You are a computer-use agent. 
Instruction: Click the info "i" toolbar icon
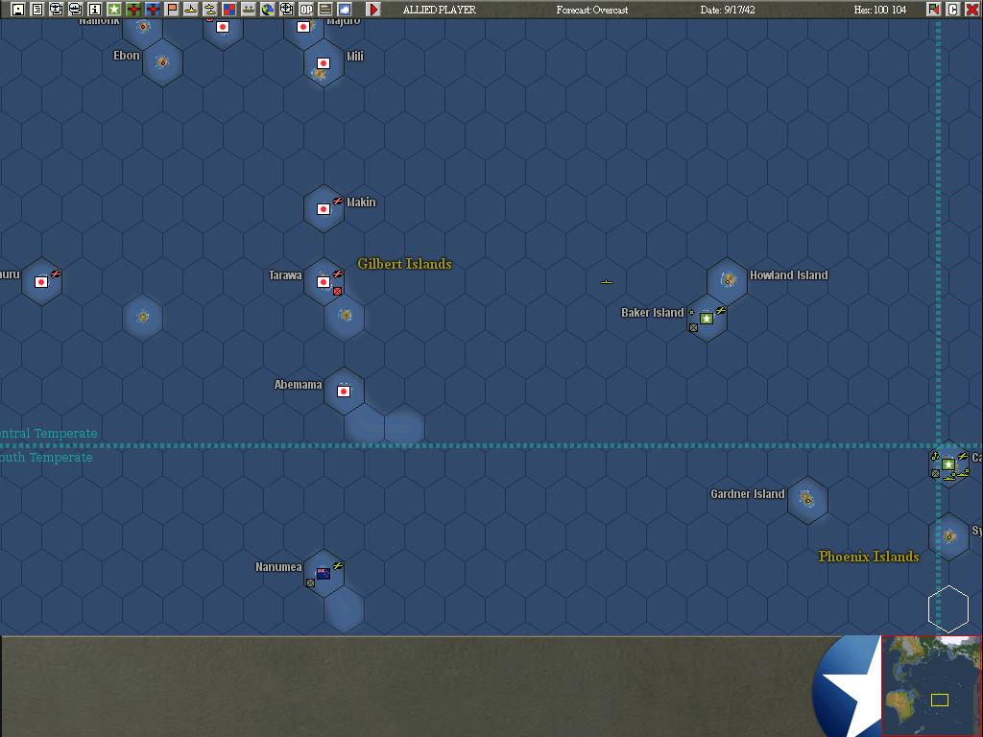95,10
